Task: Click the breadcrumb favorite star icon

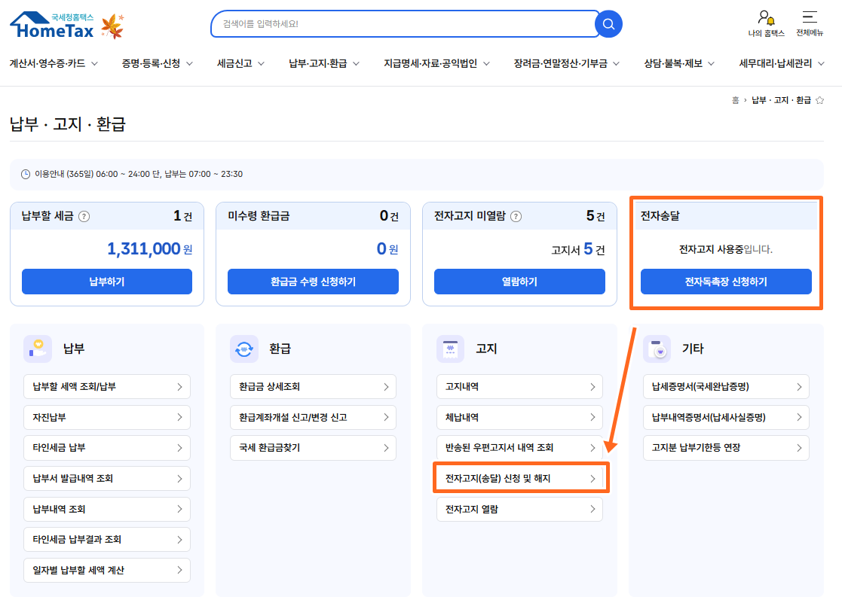Action: coord(819,99)
